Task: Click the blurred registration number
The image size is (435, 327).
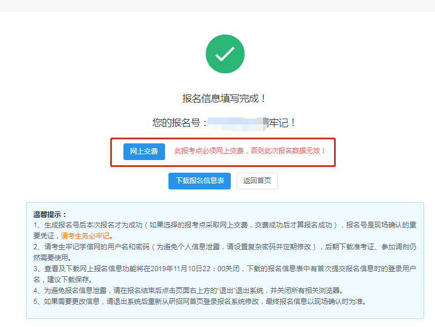Action: click(235, 123)
